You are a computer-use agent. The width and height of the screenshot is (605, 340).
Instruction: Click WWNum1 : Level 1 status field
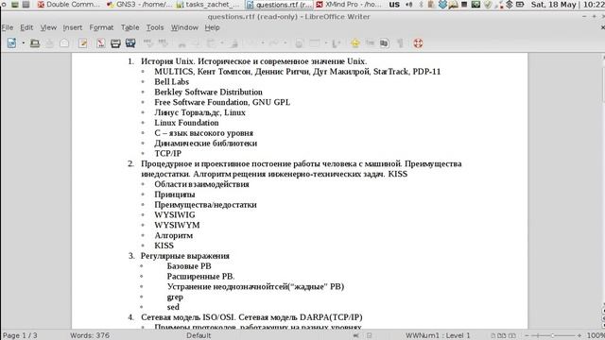(438, 335)
